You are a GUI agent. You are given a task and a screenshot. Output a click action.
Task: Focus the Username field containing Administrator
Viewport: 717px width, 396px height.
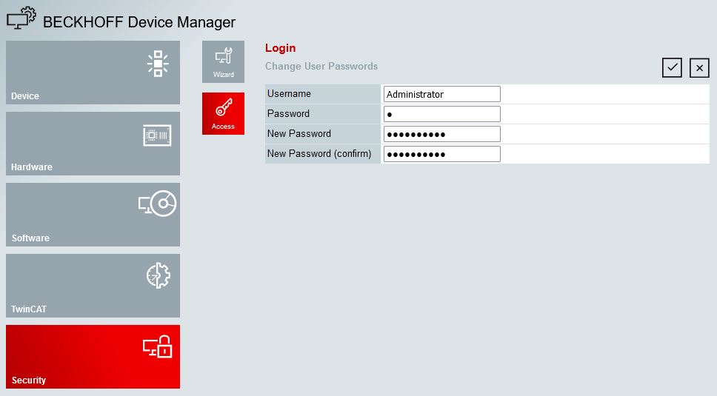[441, 94]
